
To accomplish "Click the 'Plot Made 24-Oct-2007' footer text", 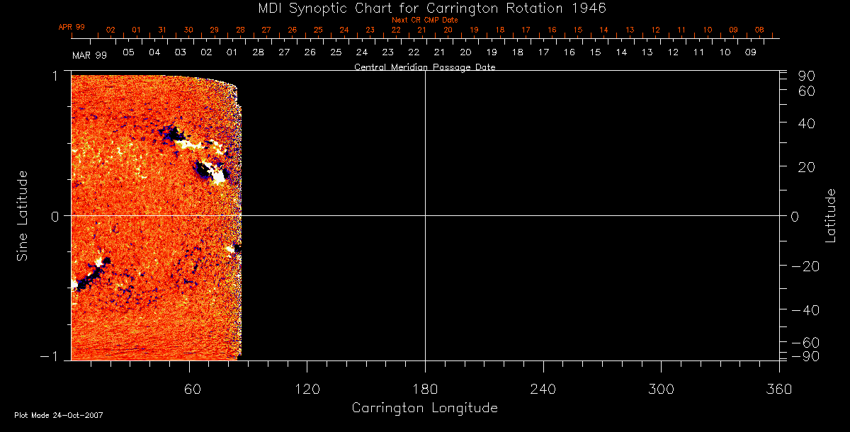I will click(59, 415).
